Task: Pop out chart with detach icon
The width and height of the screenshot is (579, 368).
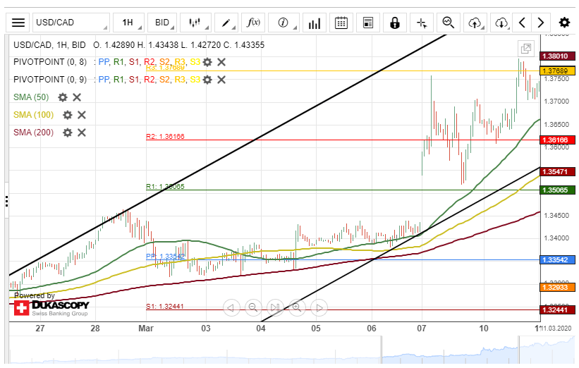Action: (x=525, y=49)
